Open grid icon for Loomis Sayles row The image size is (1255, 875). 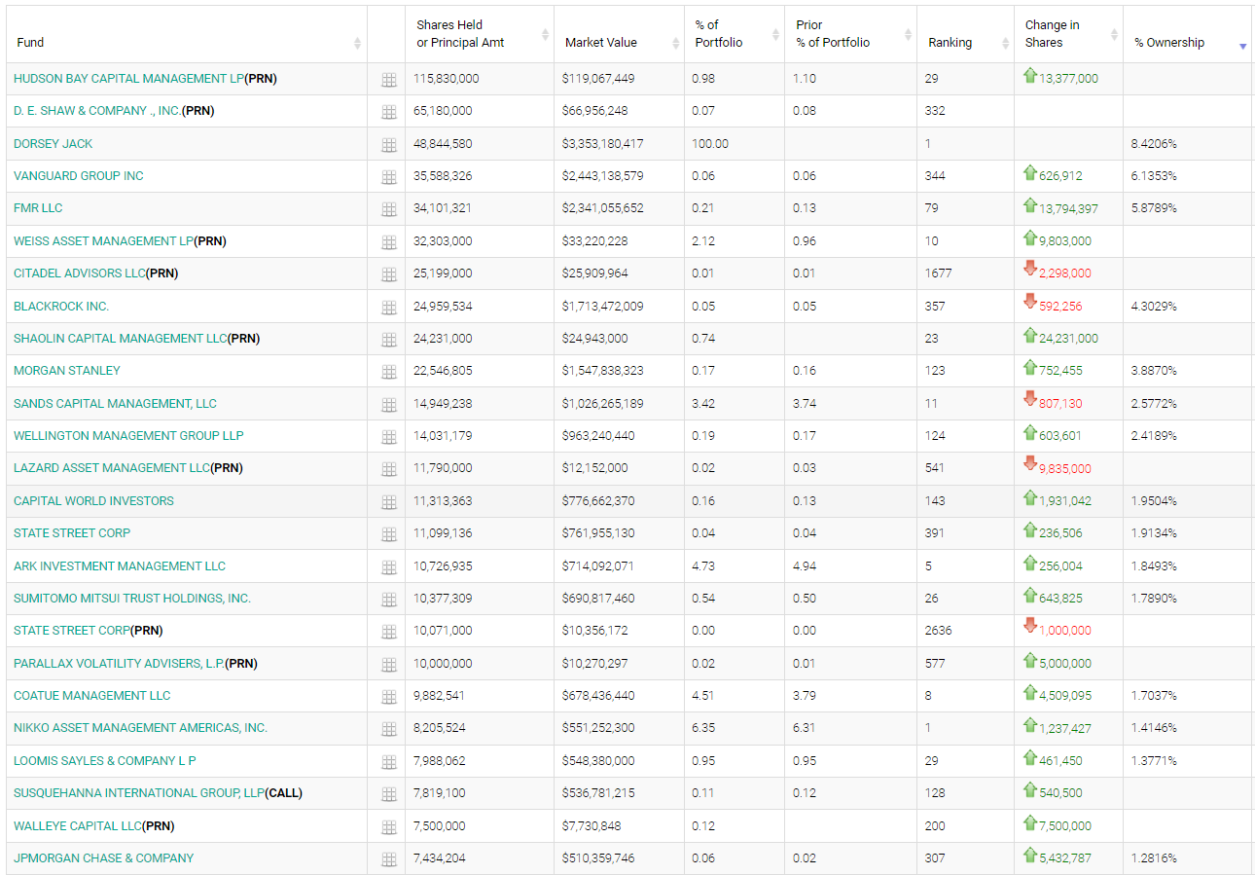389,762
